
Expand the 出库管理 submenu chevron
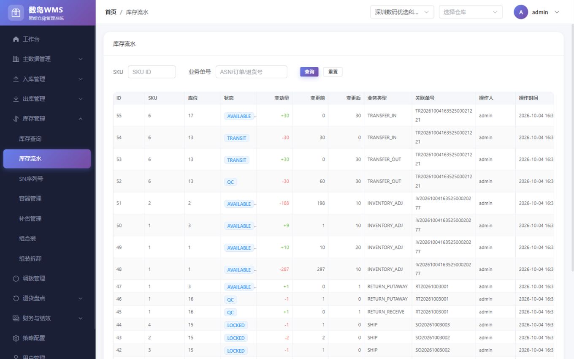(x=81, y=99)
